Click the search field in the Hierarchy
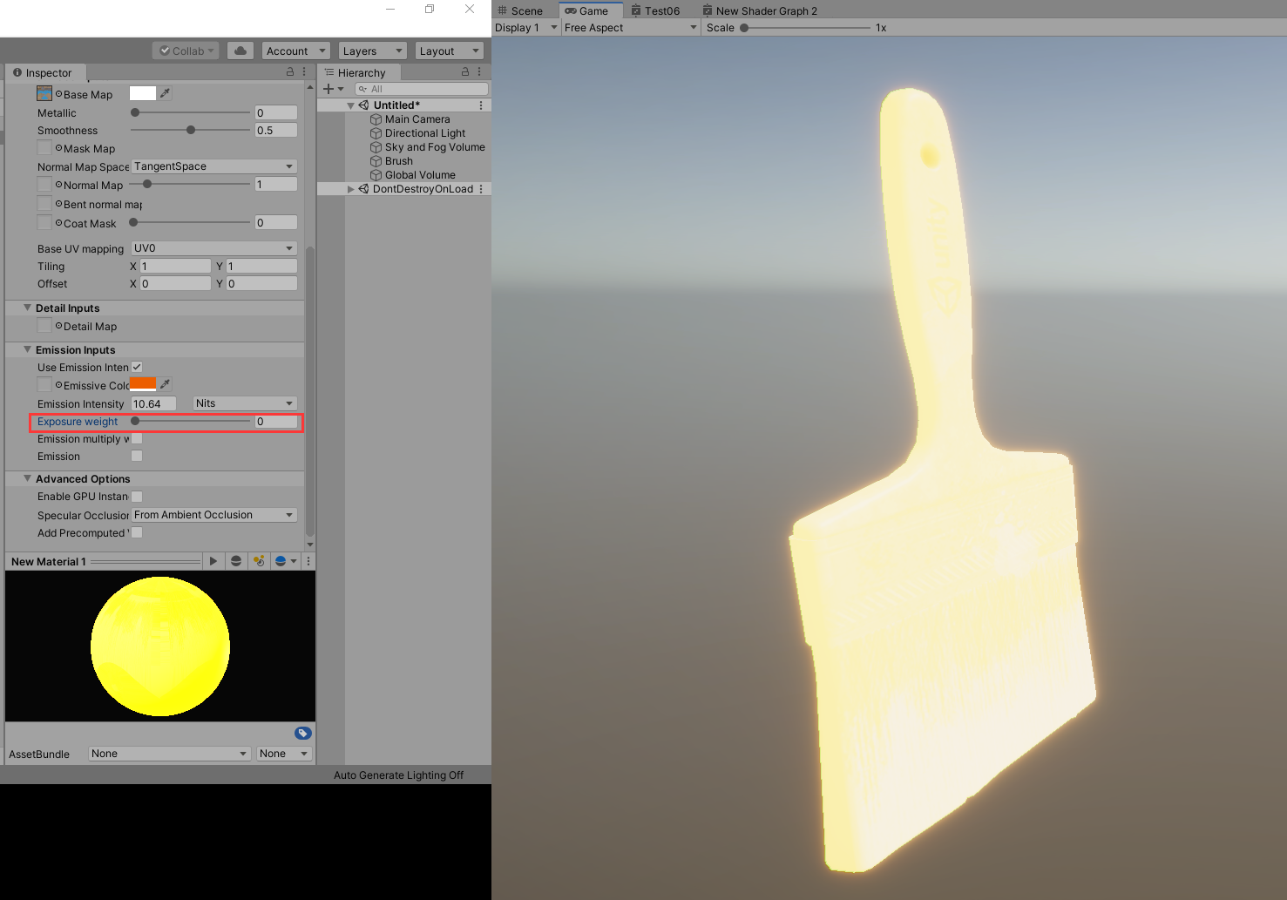The width and height of the screenshot is (1287, 900). [x=422, y=88]
